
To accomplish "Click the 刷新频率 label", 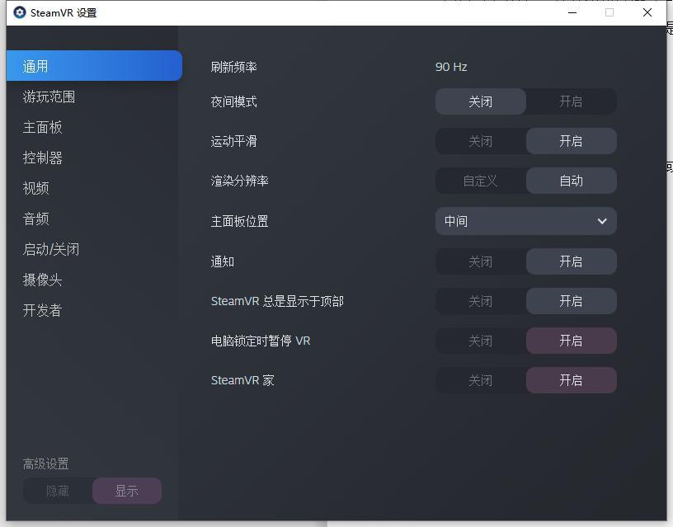I will point(234,67).
